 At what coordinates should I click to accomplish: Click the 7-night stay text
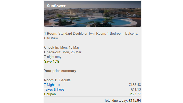(x=53, y=57)
